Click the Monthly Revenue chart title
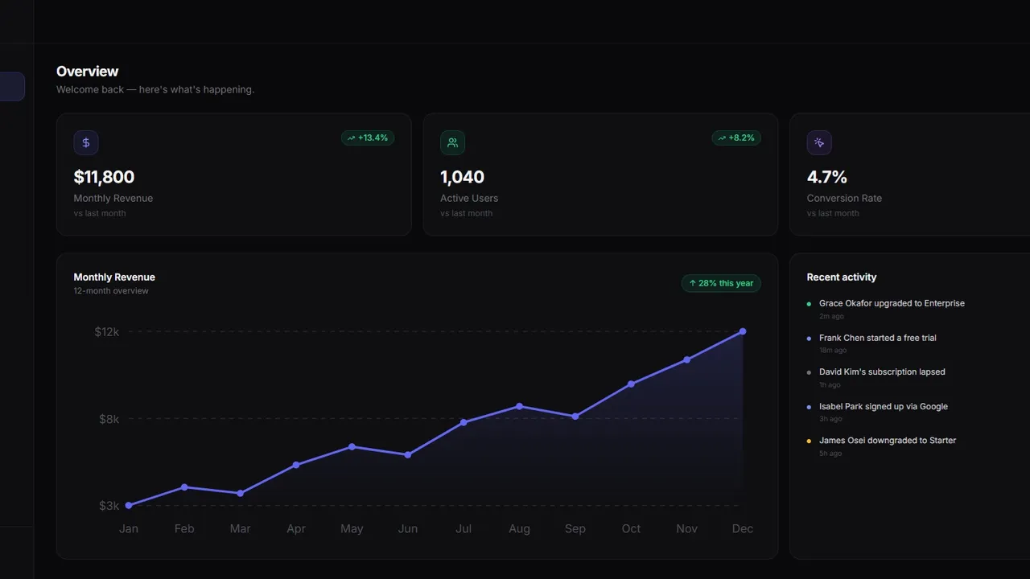 [114, 277]
